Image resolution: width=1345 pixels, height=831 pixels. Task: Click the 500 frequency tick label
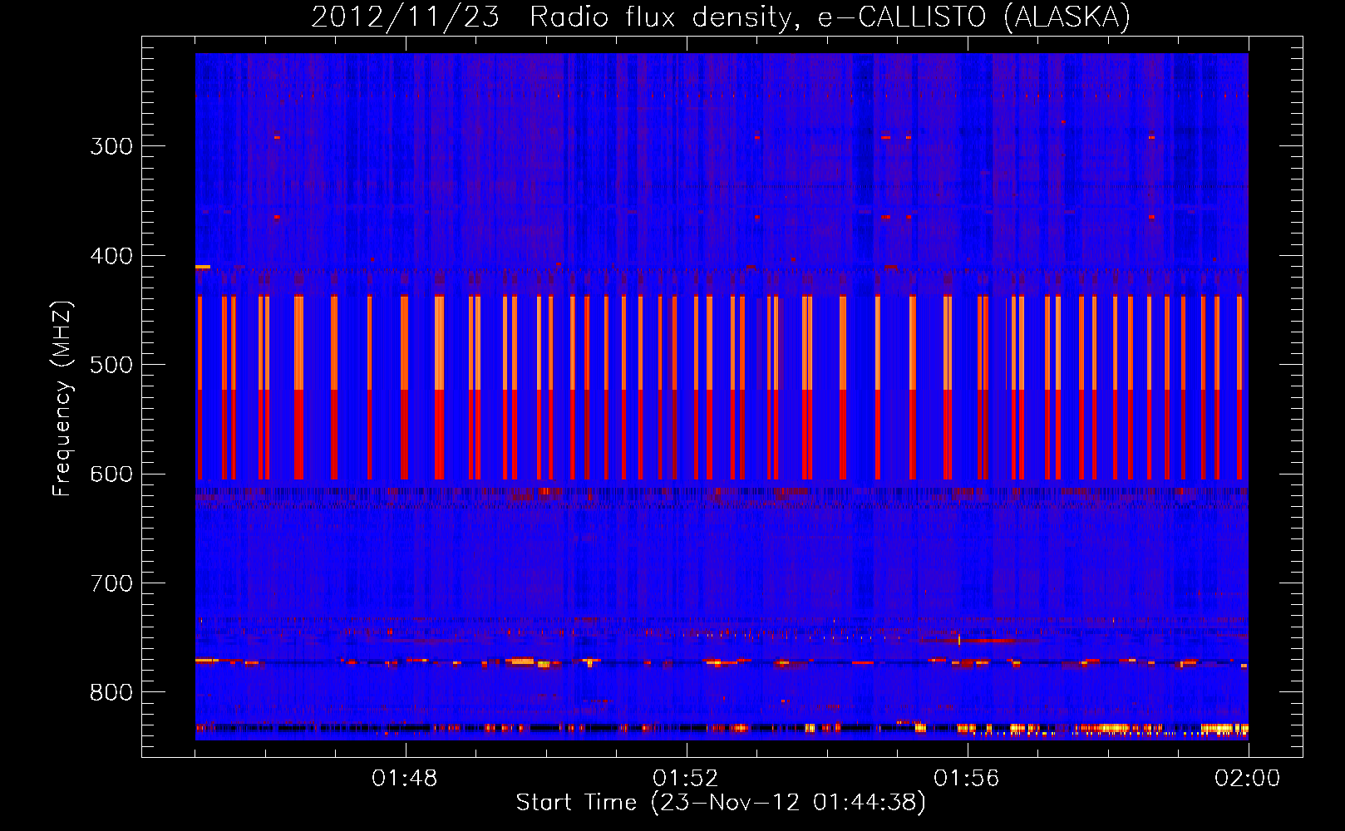pos(111,365)
